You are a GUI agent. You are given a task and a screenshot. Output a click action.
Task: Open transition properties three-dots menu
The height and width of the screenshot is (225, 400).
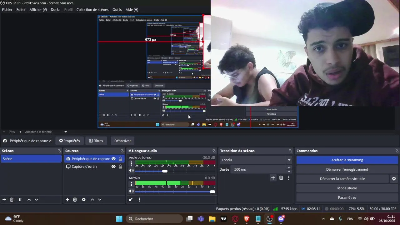click(x=289, y=178)
